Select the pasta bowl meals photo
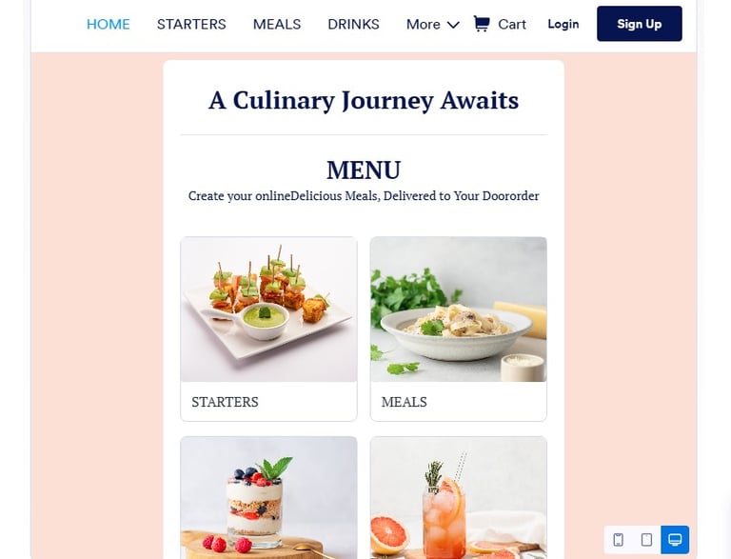Screen dimensions: 731x559 (459, 309)
